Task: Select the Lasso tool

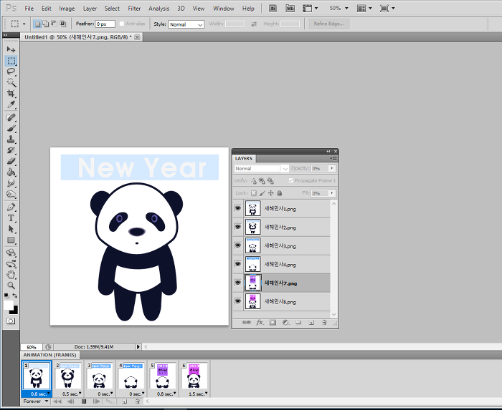Action: click(x=11, y=72)
